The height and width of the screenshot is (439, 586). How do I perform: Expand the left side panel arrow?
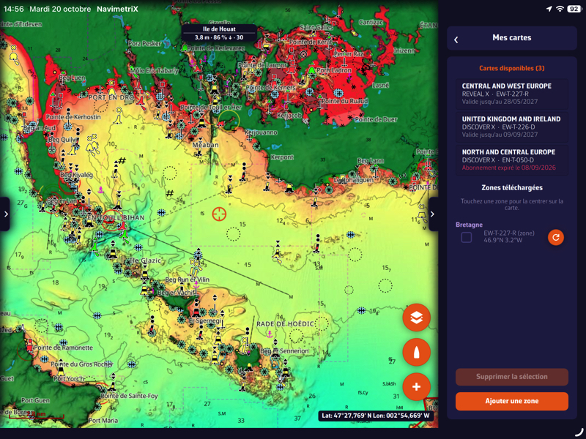5,214
